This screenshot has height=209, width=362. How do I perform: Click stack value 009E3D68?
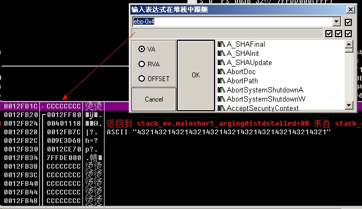point(64,141)
